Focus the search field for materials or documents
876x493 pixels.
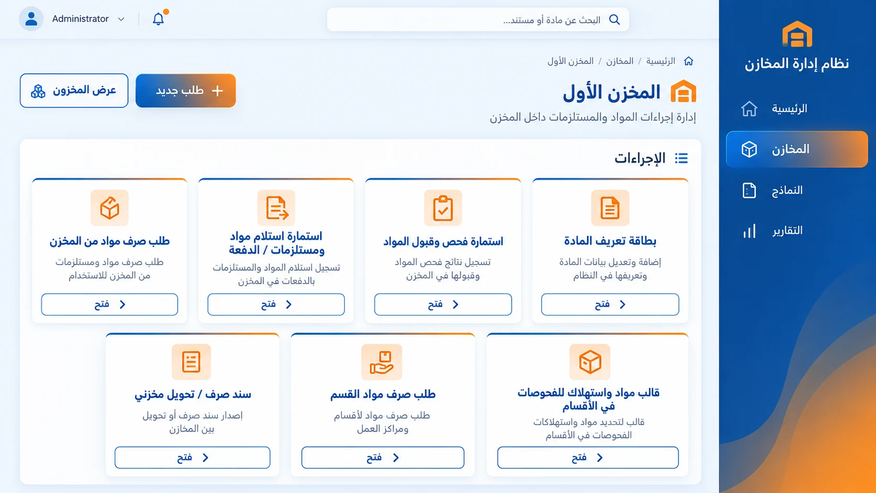(478, 20)
